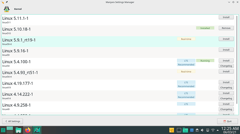Click the tray icon left of Wi-Fi

tap(208, 130)
